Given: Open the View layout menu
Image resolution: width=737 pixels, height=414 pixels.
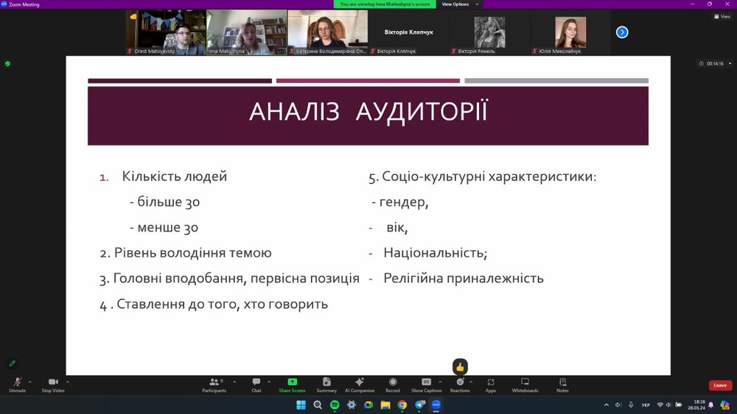Looking at the screenshot, I should click(x=722, y=16).
